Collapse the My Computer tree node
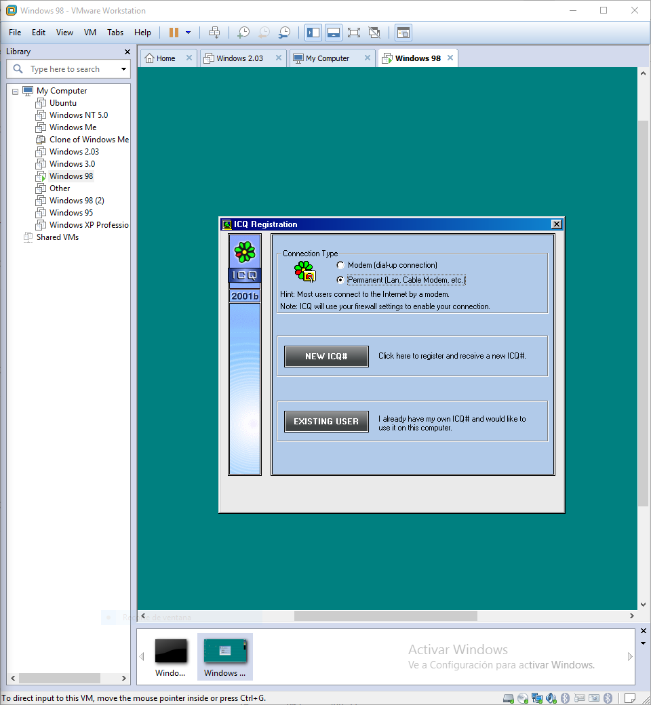 (x=16, y=92)
